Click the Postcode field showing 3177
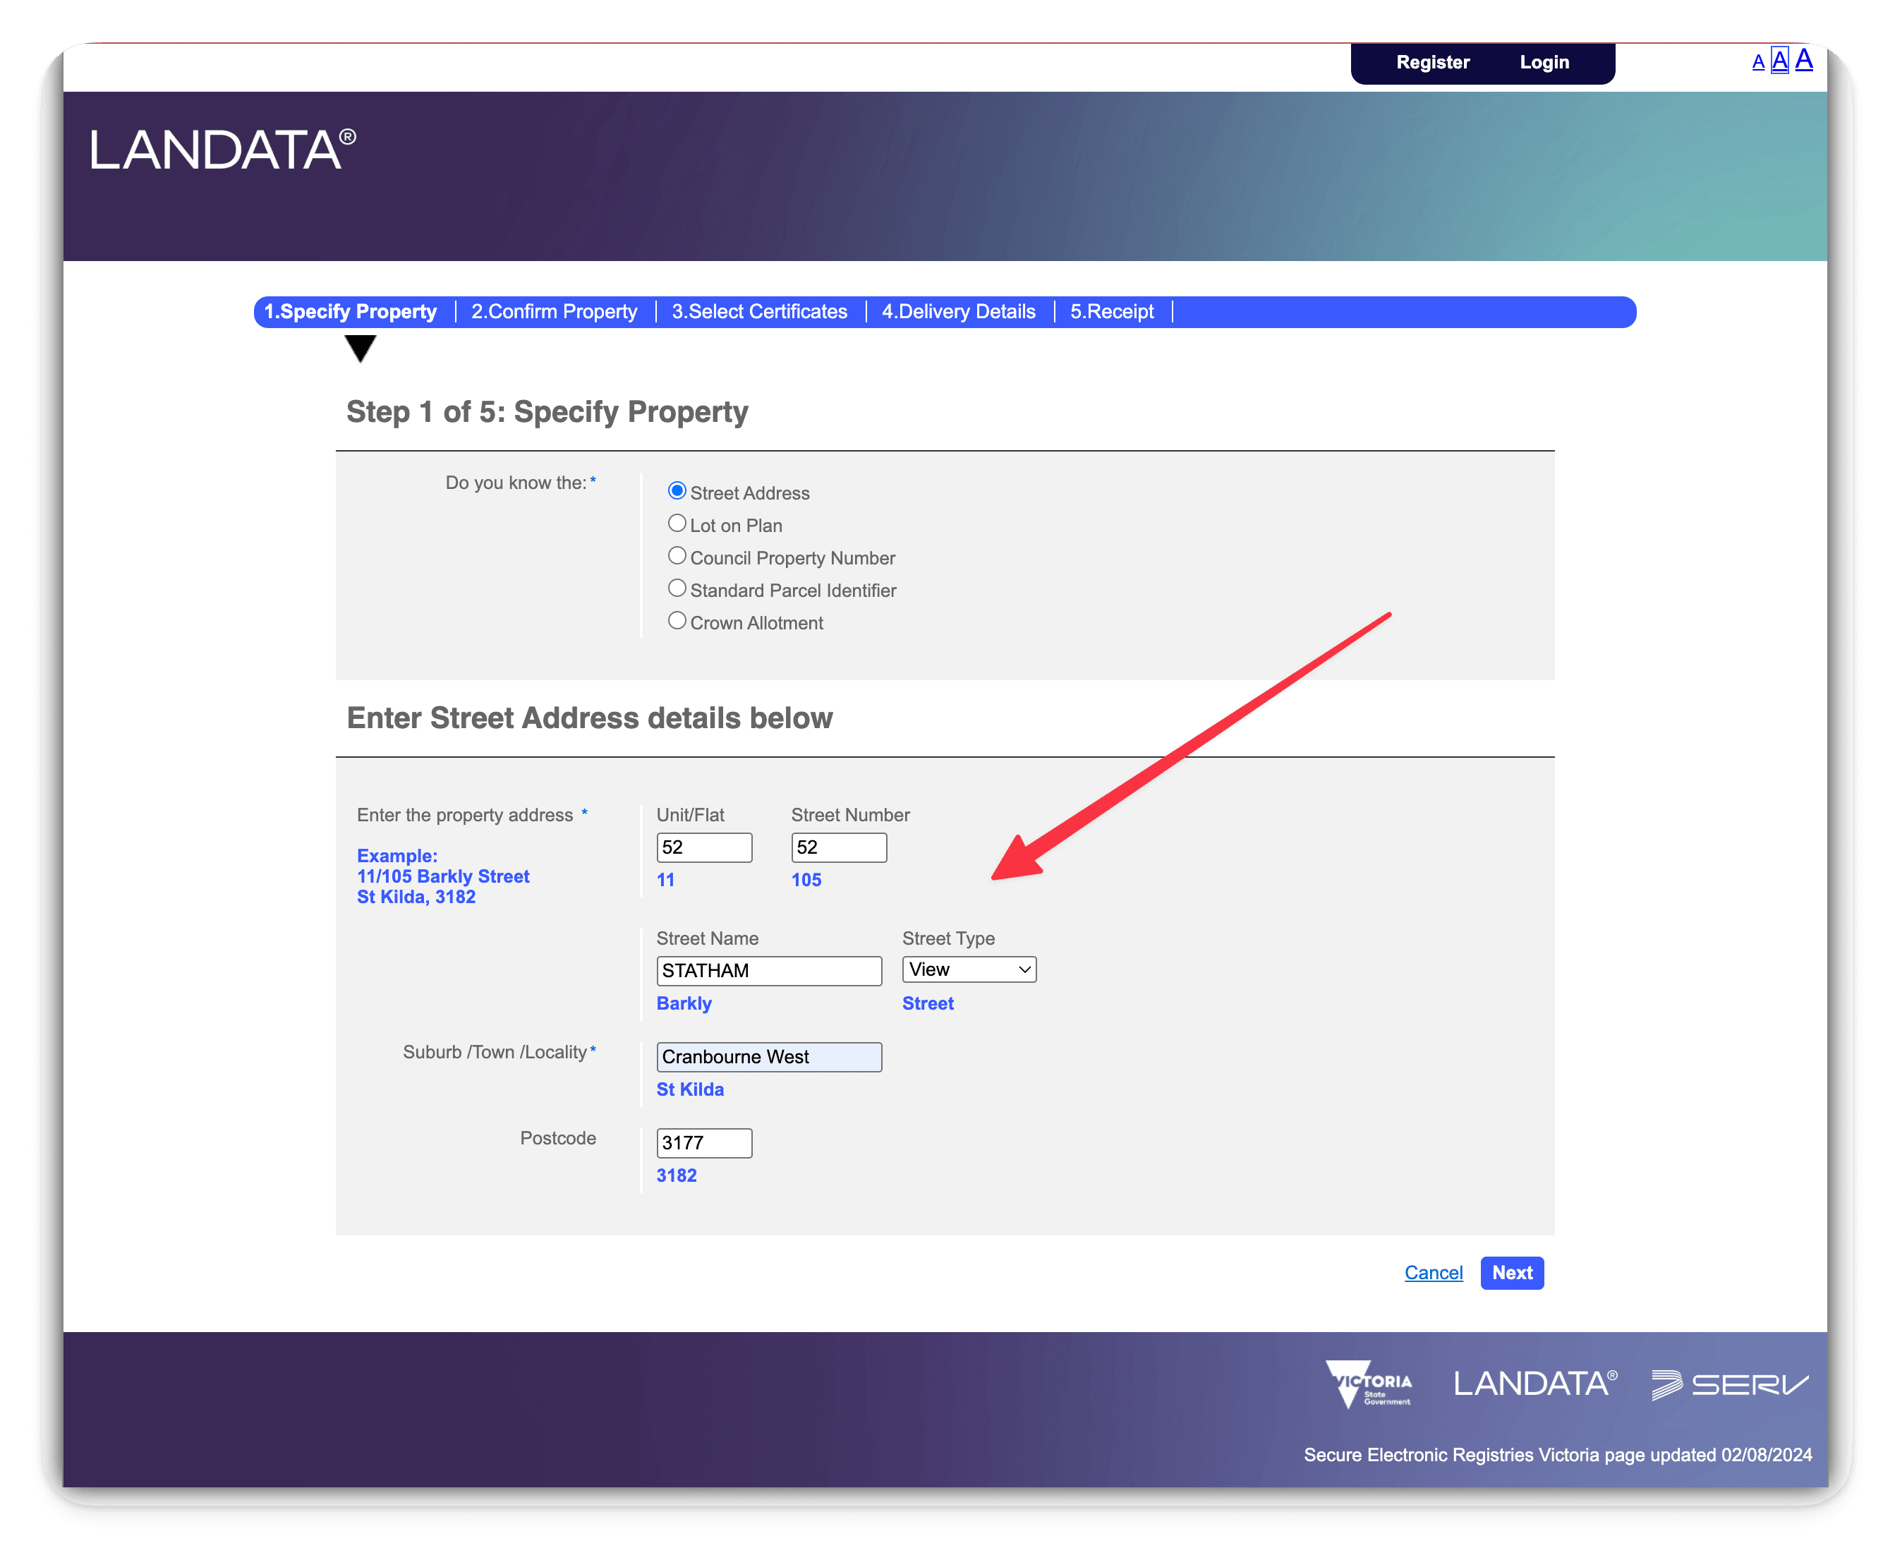The width and height of the screenshot is (1895, 1548). [x=705, y=1143]
